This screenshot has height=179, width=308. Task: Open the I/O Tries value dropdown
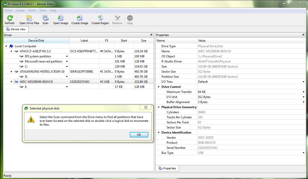304,82
